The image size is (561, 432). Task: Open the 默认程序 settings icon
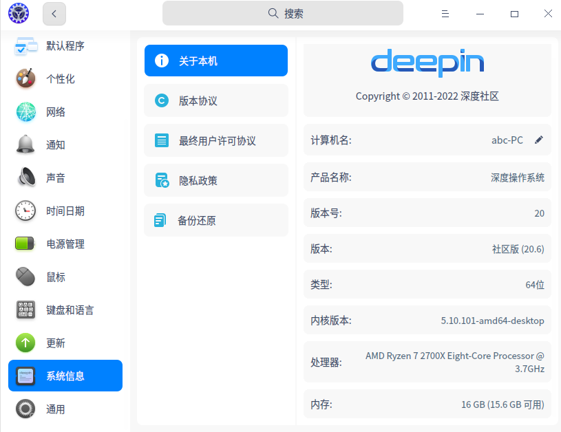[x=25, y=45]
